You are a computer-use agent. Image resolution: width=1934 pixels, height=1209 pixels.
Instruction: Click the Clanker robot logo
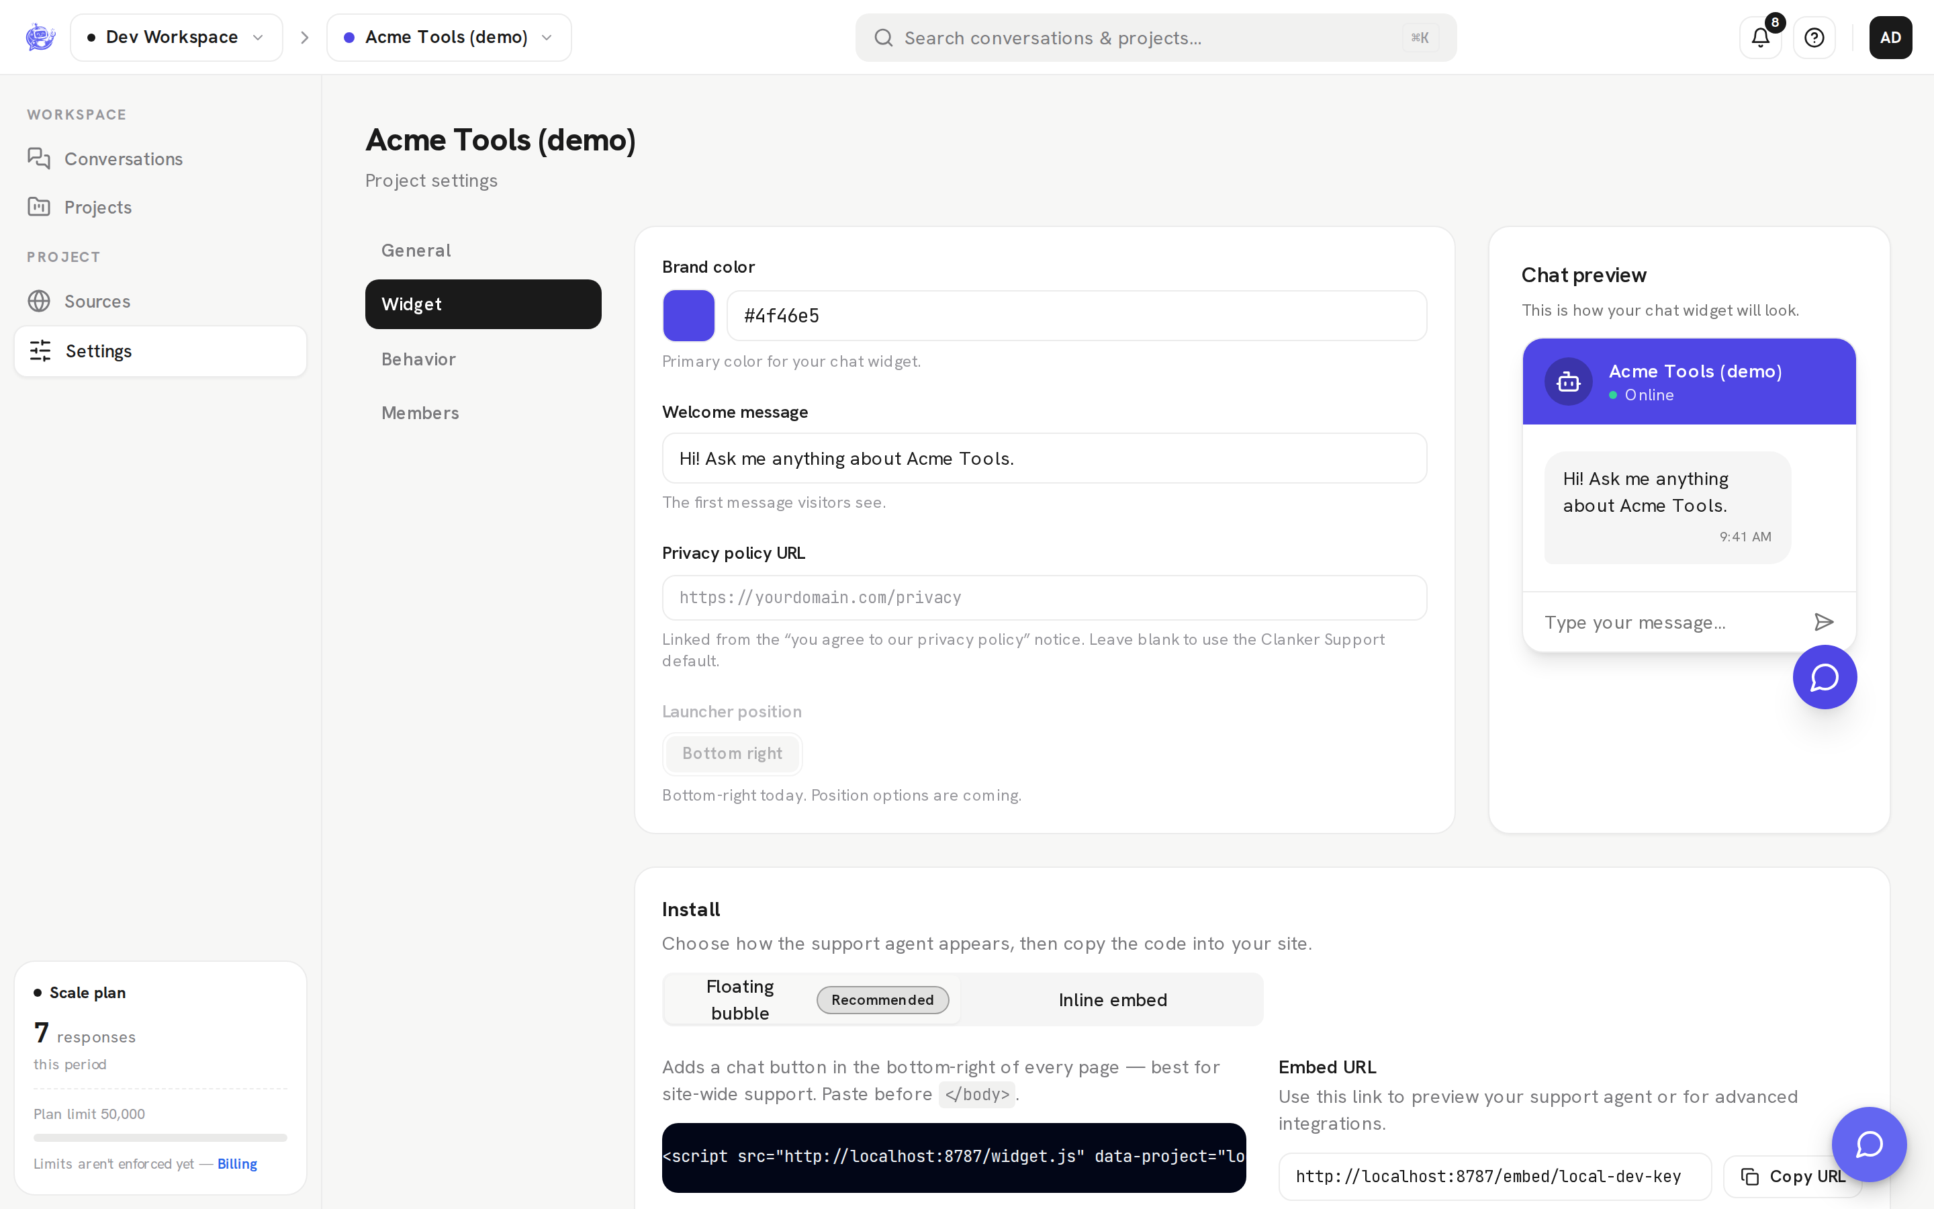40,37
